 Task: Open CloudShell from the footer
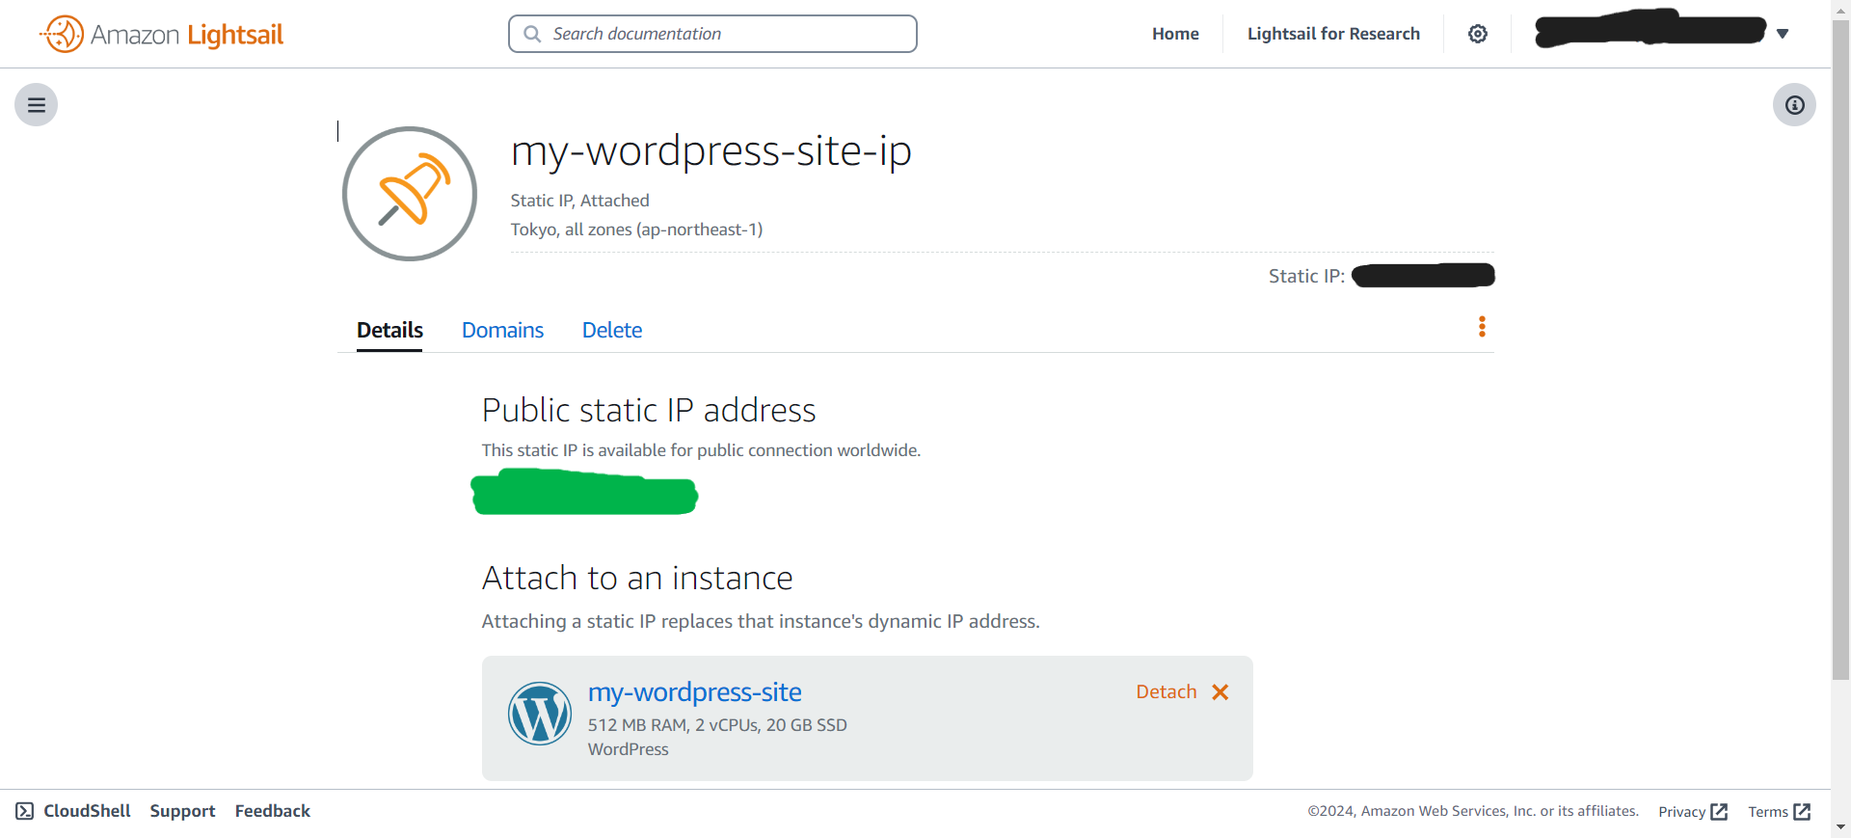pos(87,811)
